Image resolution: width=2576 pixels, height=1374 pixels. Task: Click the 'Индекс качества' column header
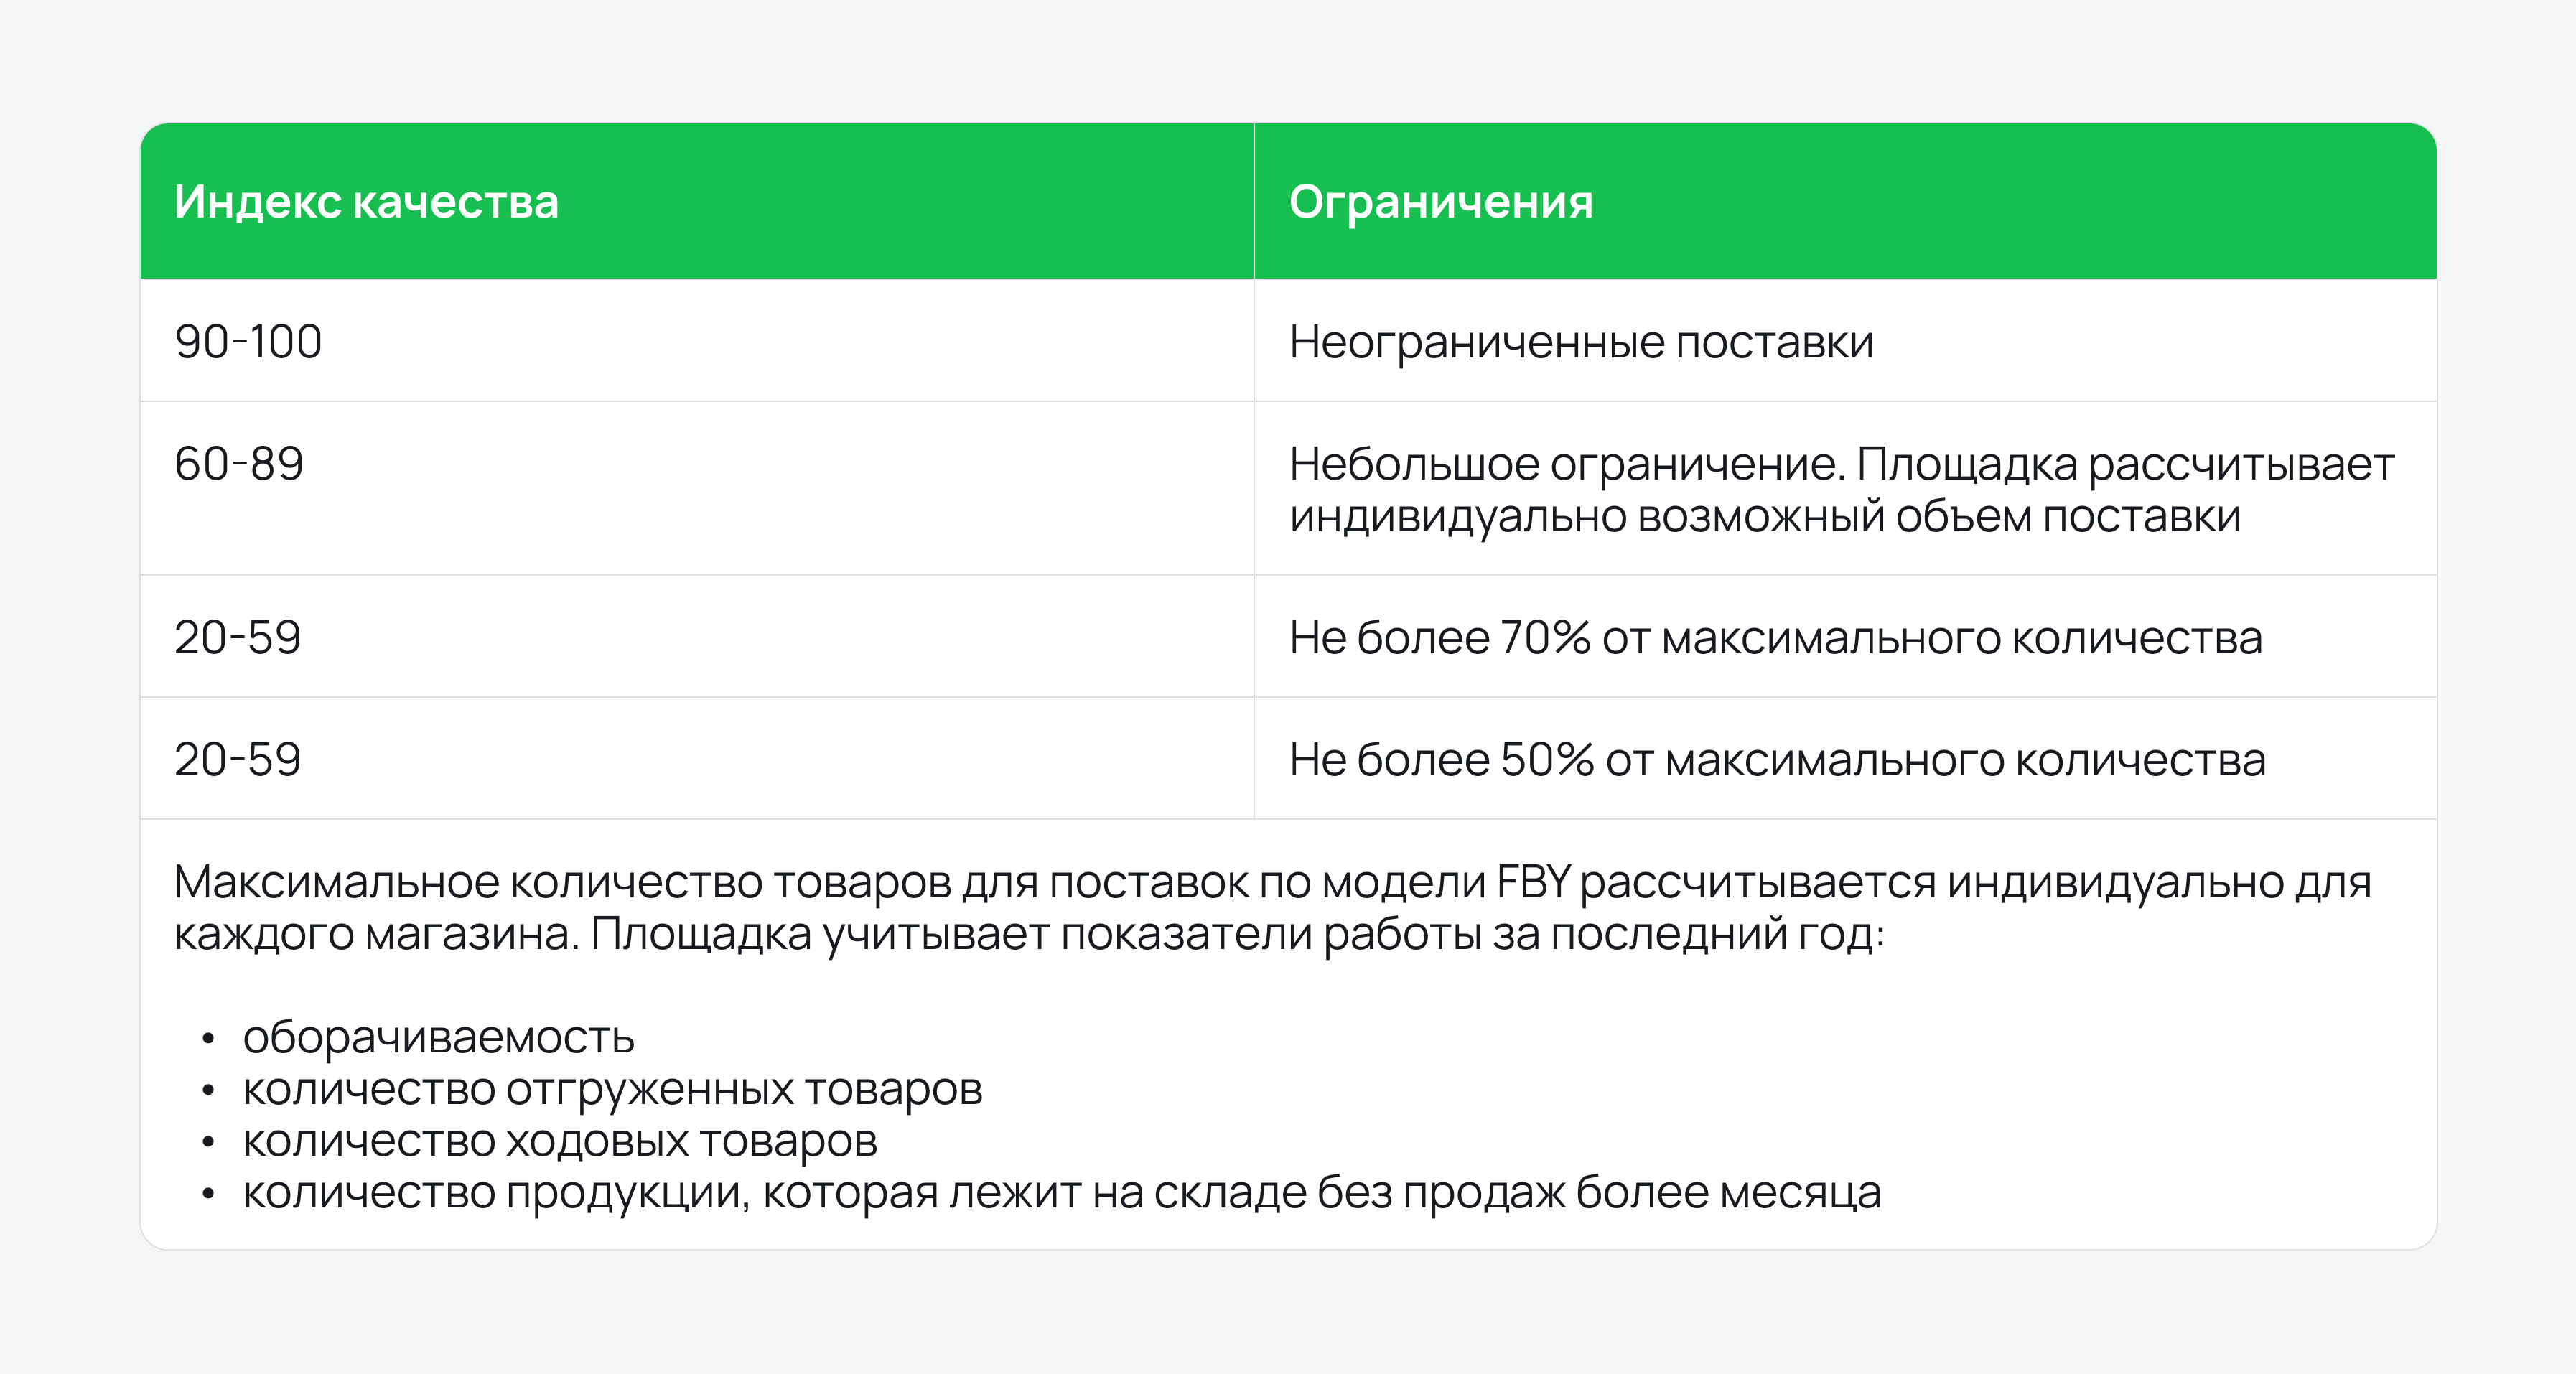(x=366, y=202)
